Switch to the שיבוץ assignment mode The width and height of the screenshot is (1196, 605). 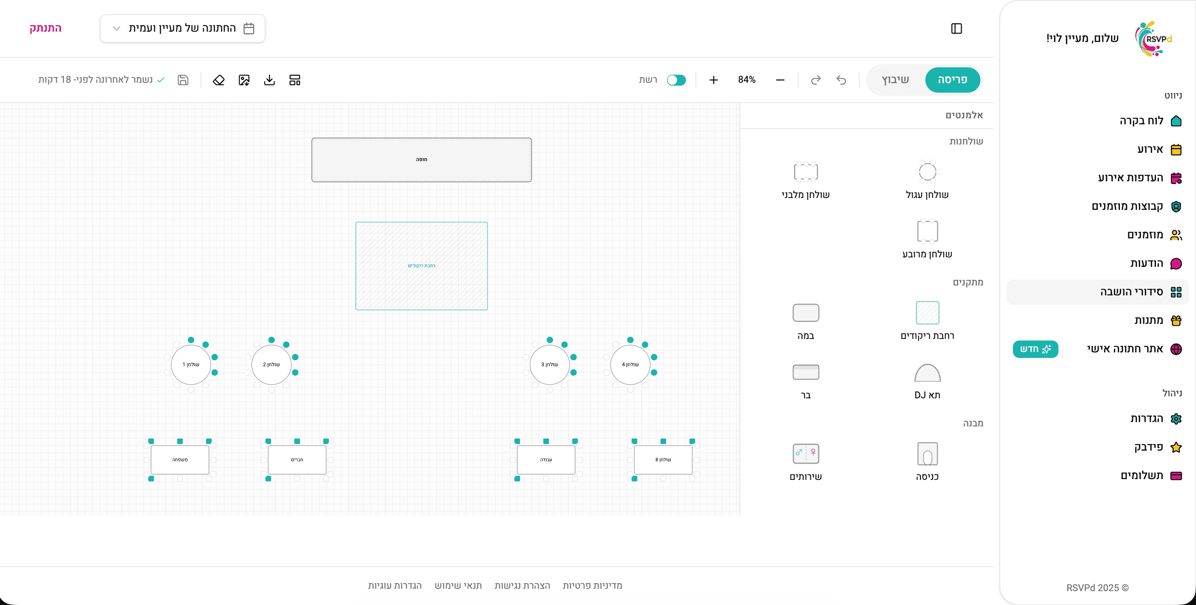(x=895, y=80)
